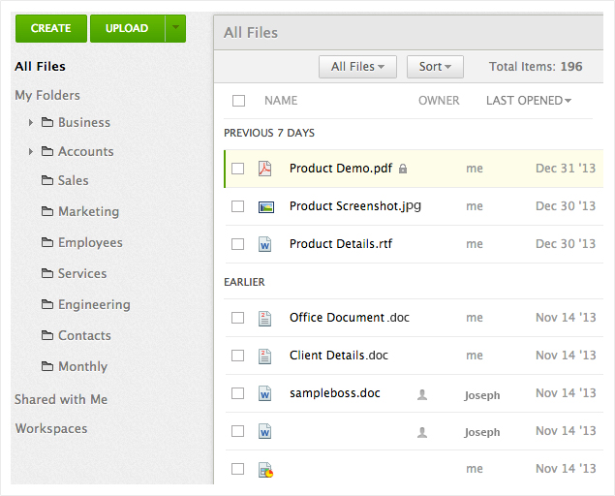Image resolution: width=615 pixels, height=496 pixels.
Task: Expand the Business folder tree arrow
Action: tap(31, 123)
